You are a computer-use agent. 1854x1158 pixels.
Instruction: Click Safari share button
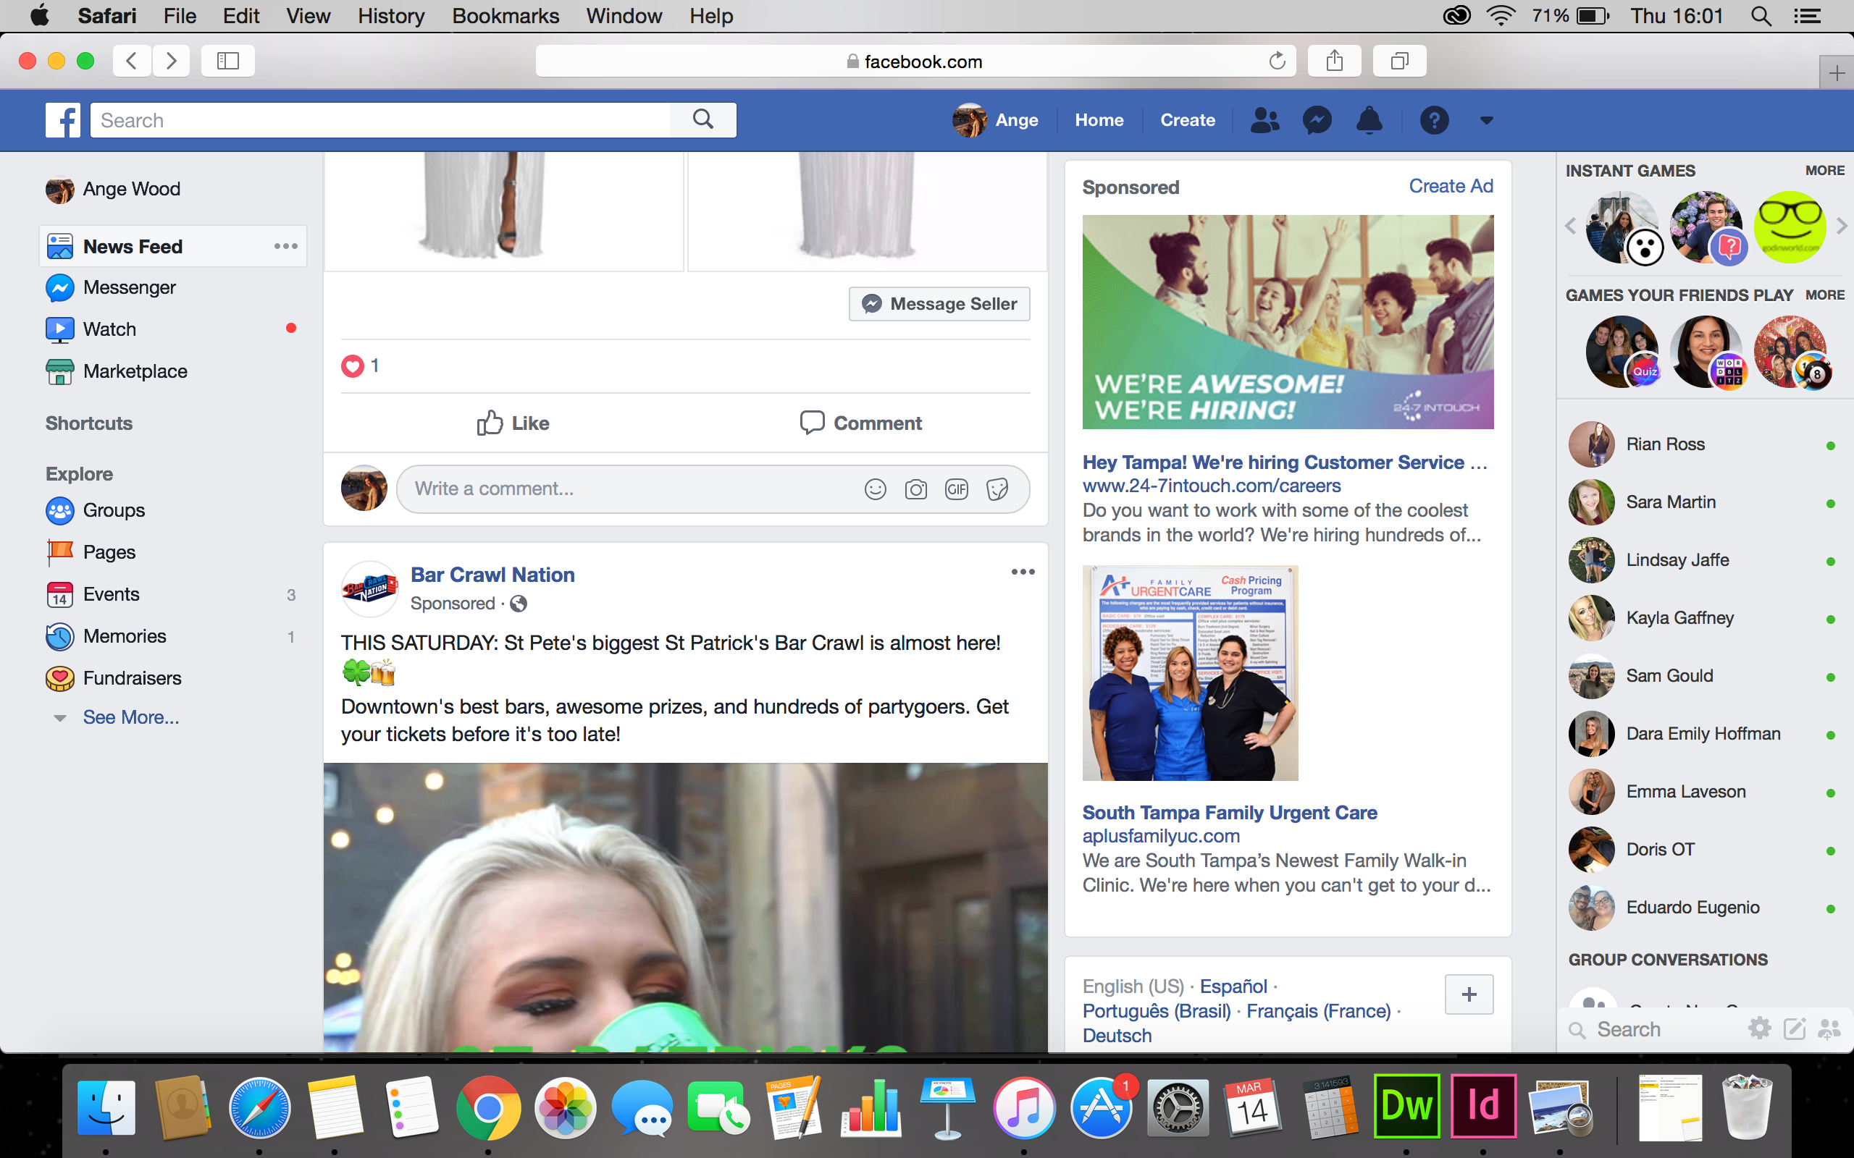pos(1334,61)
